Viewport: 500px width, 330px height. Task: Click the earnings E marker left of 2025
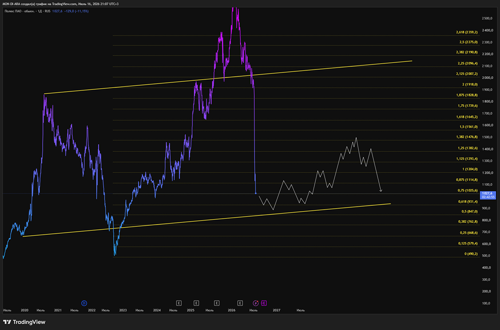click(x=179, y=303)
